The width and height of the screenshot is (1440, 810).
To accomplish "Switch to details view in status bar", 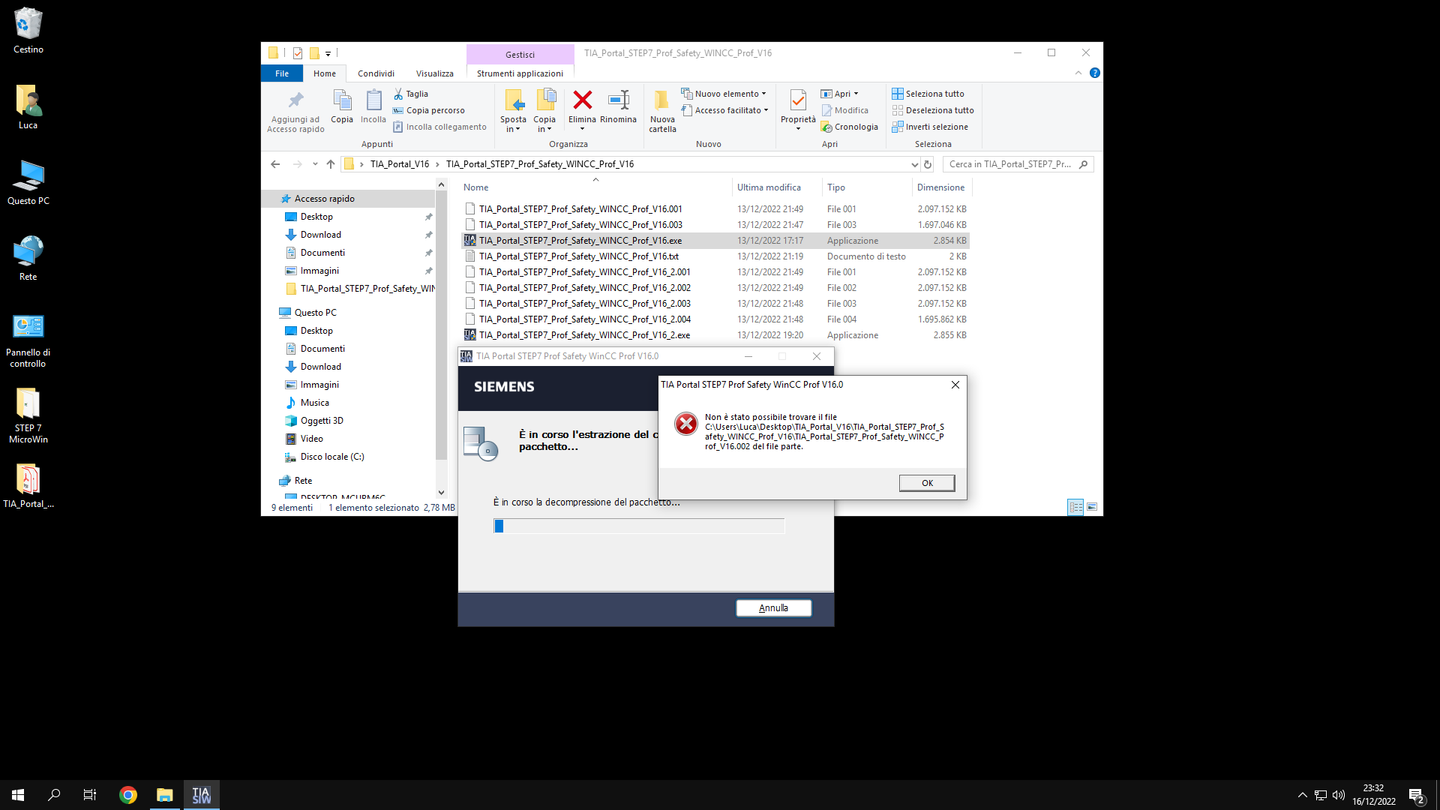I will click(x=1075, y=507).
